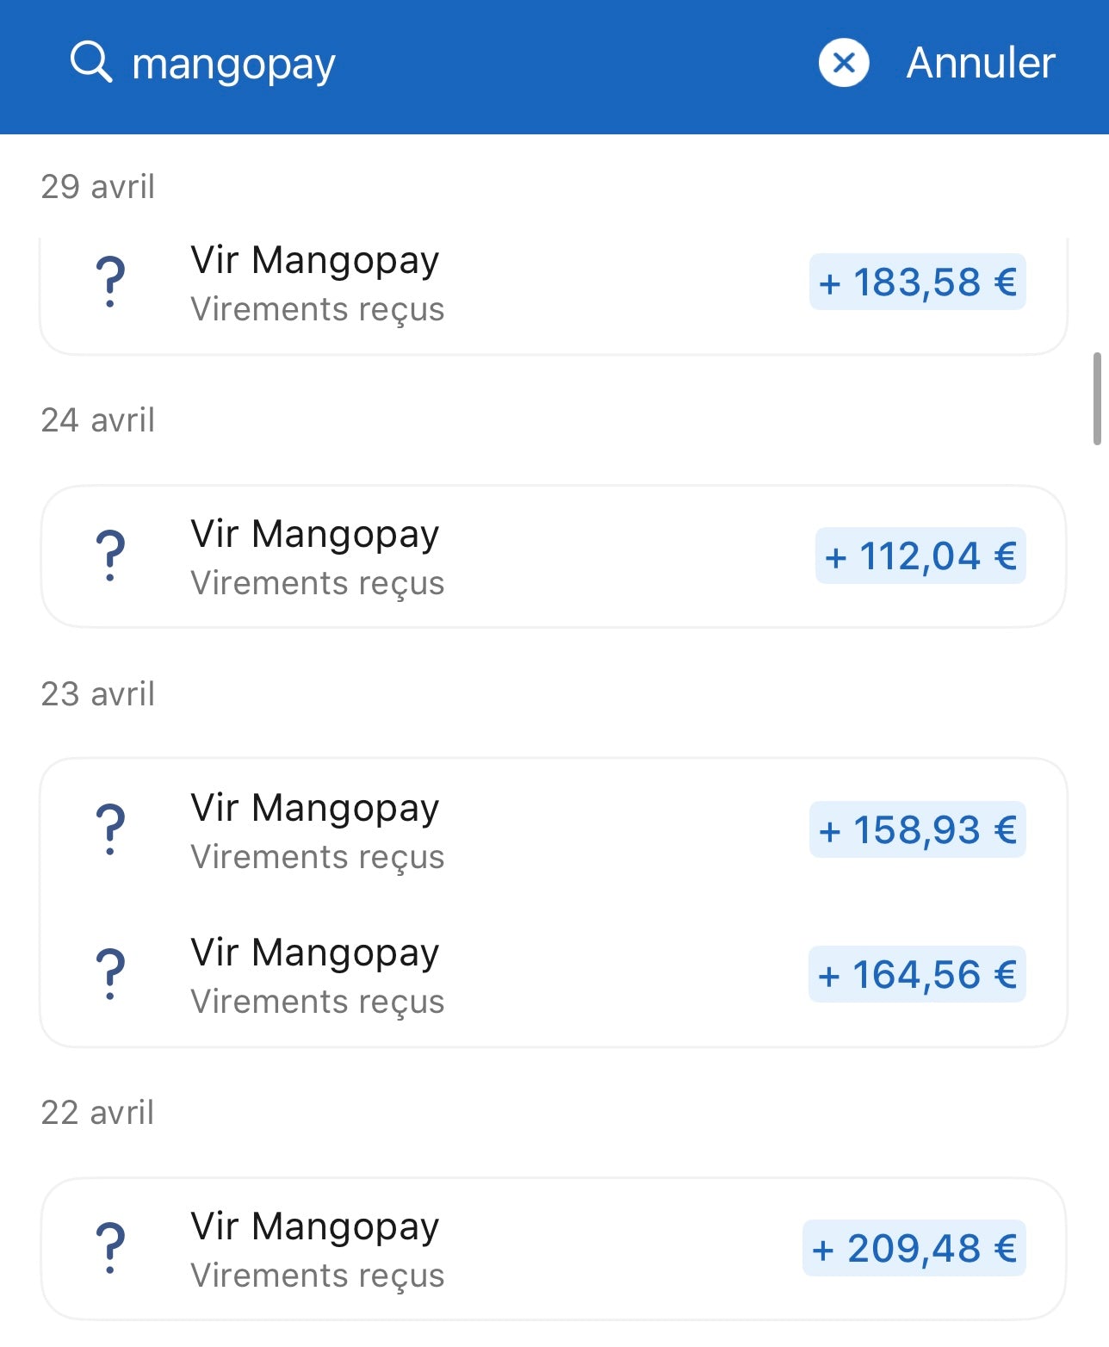Tap question mark icon of 164,56 € transfer
This screenshot has width=1109, height=1347.
point(110,975)
